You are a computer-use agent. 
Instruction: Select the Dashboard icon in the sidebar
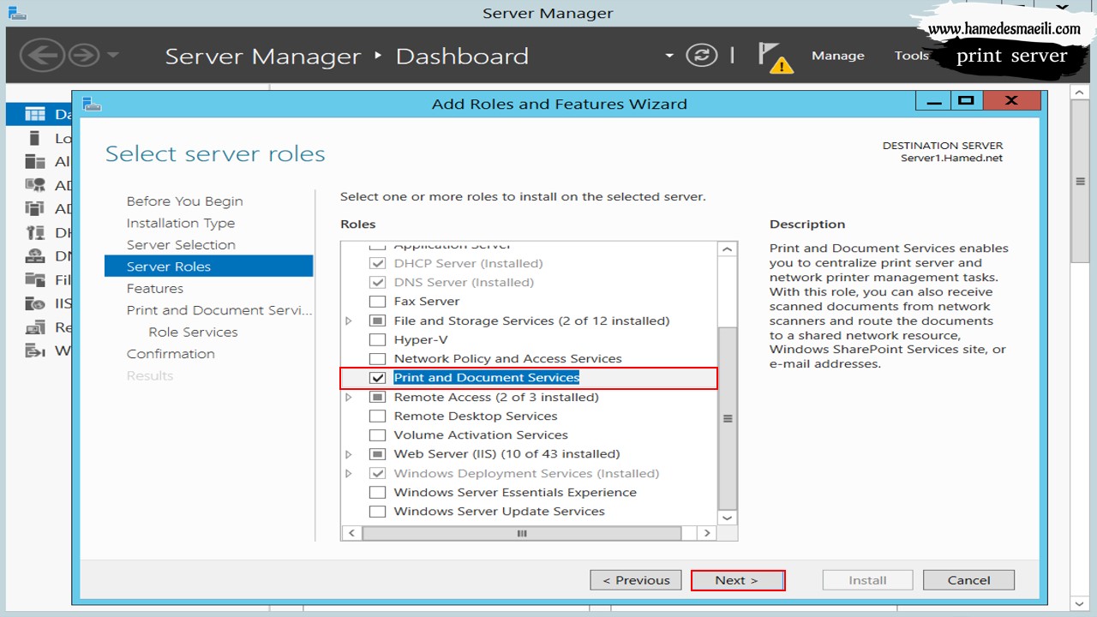click(35, 114)
